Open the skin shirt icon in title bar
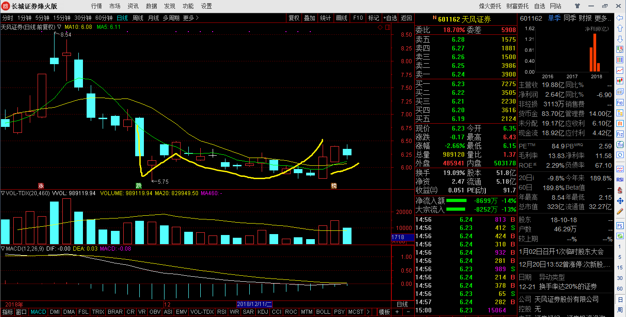This screenshot has width=626, height=317. click(x=577, y=6)
